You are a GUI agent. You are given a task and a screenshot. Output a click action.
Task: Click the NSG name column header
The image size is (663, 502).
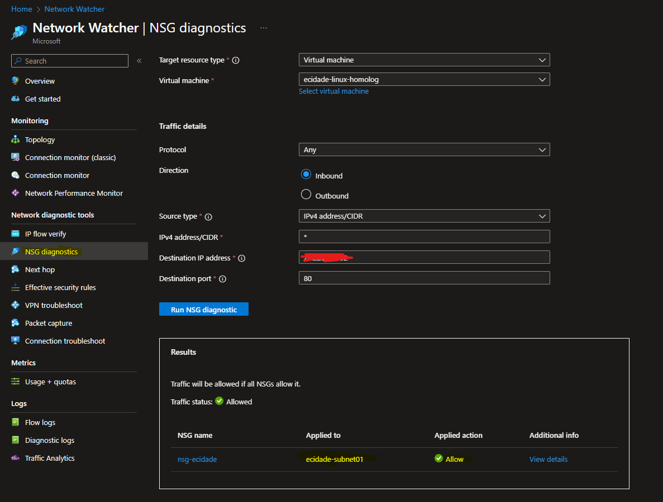pos(195,435)
